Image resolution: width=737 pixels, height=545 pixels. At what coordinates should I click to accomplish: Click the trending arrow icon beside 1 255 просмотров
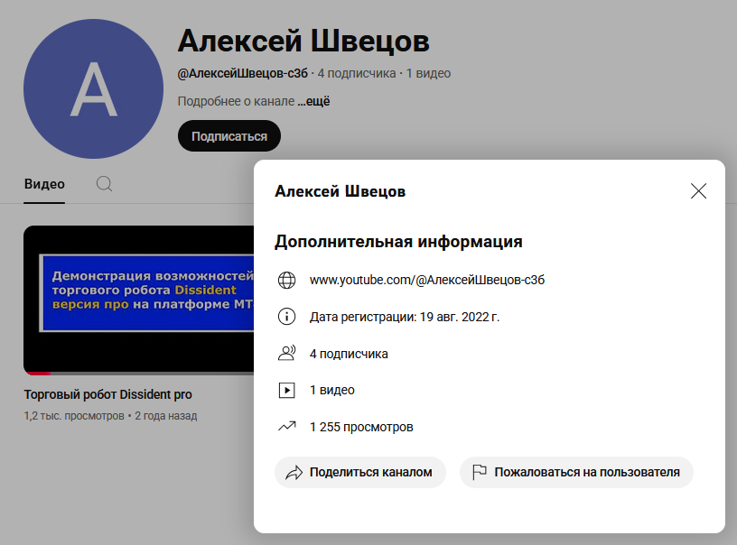point(286,427)
